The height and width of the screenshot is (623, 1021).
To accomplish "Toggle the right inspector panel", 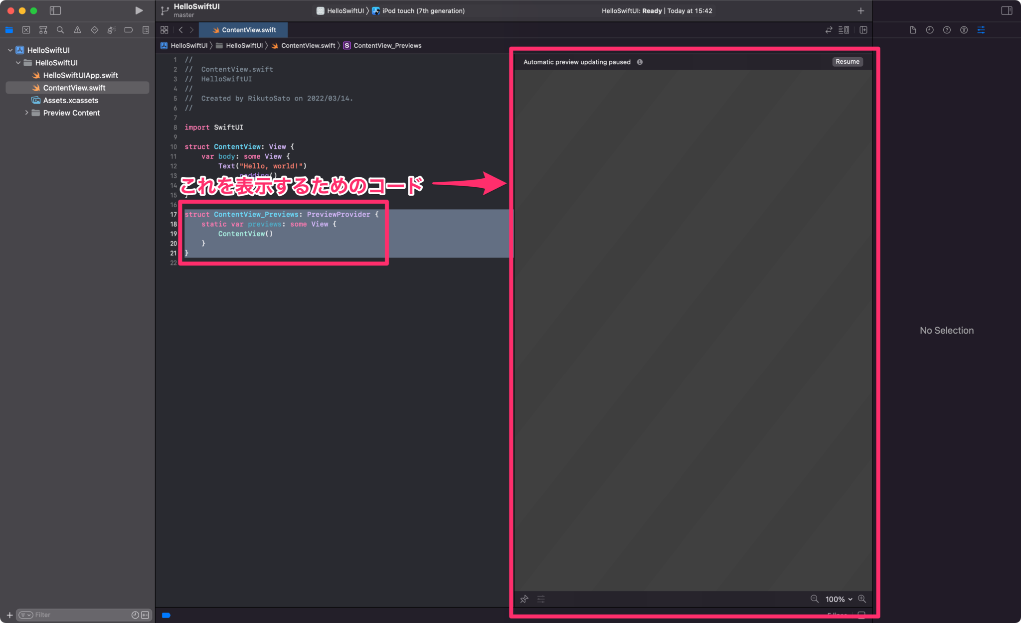I will click(x=1007, y=10).
